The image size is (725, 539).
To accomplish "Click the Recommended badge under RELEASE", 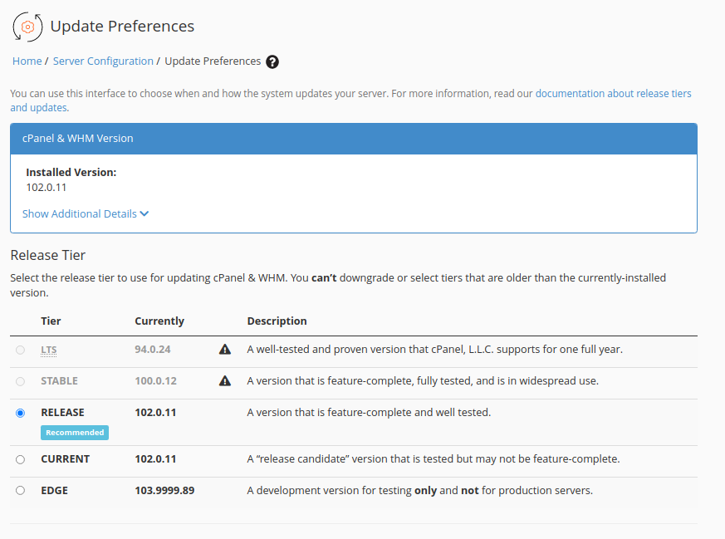I will (75, 433).
